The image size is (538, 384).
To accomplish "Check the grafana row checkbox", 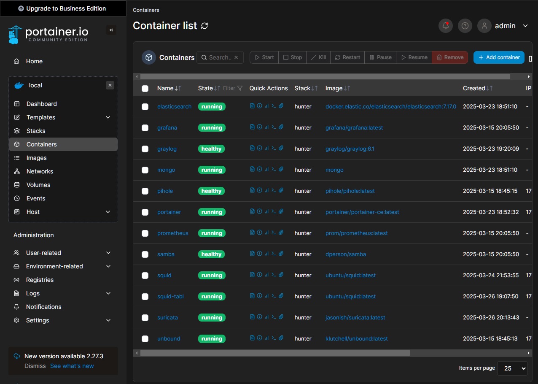I will point(145,128).
